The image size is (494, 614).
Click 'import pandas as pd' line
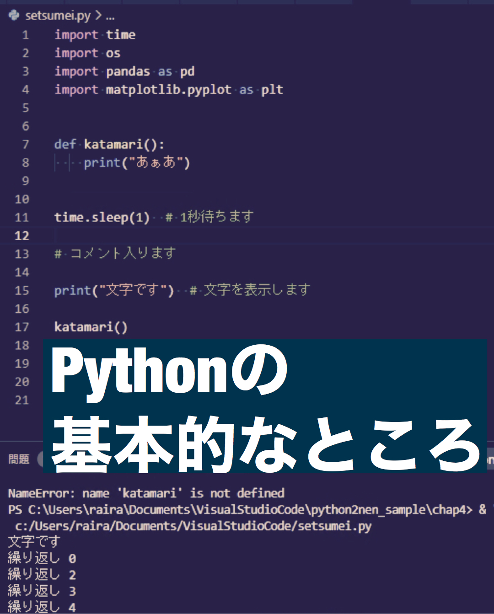pyautogui.click(x=124, y=71)
